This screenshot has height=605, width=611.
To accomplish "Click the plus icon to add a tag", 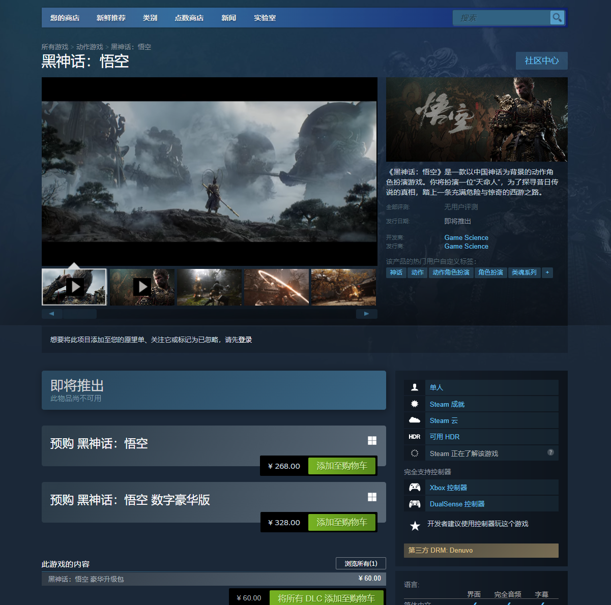I will click(x=547, y=273).
